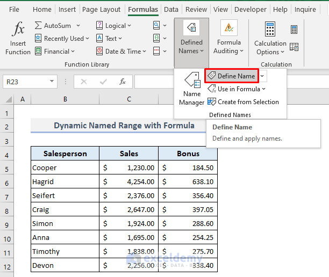Switch to the Home tab
Image resolution: width=329 pixels, height=277 pixels.
[x=42, y=10]
